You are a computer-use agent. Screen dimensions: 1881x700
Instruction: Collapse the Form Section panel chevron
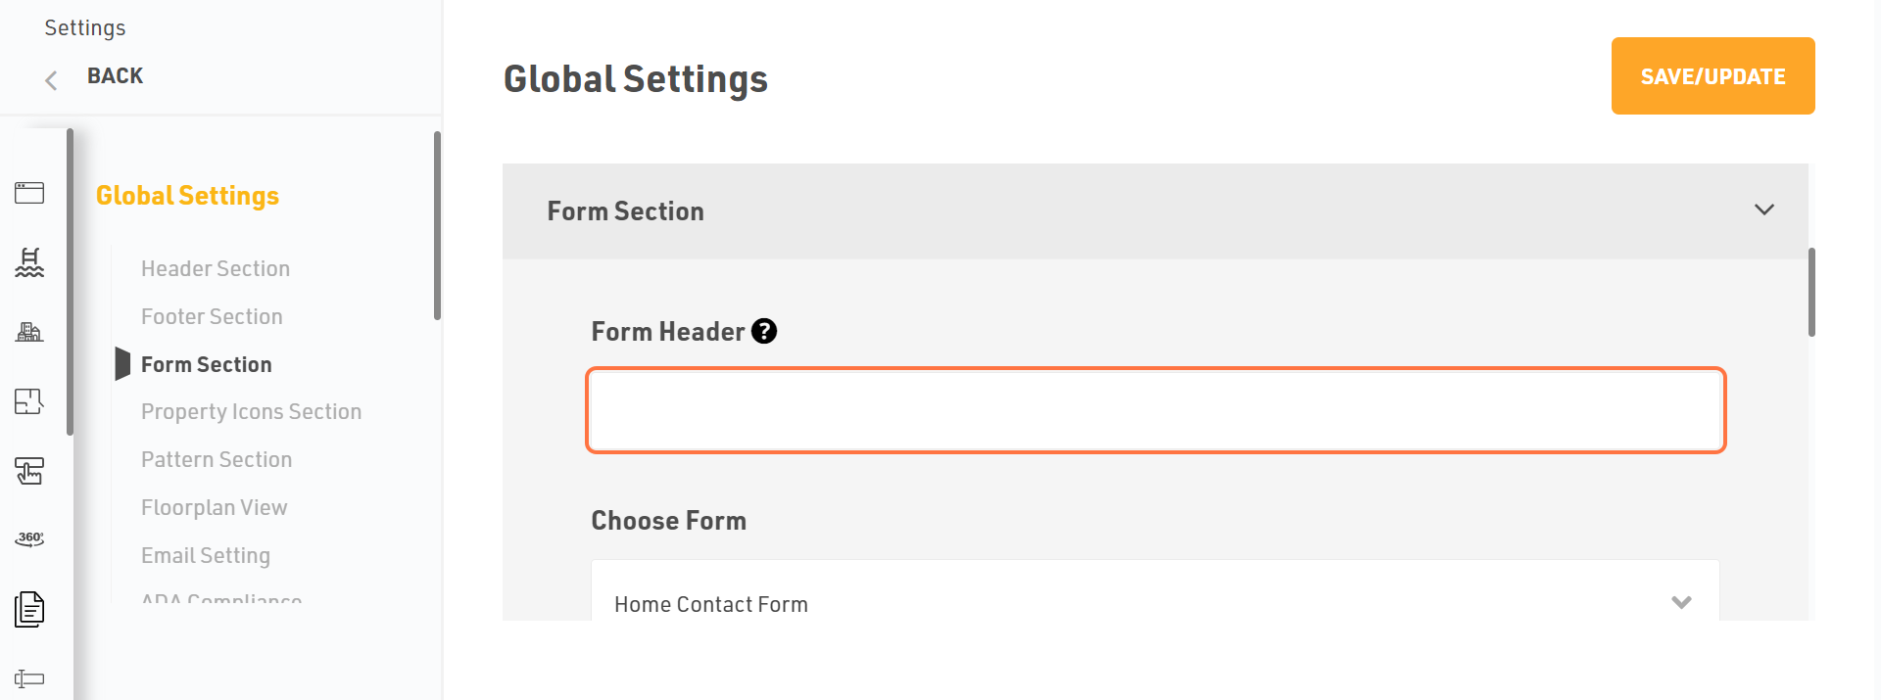[1764, 210]
